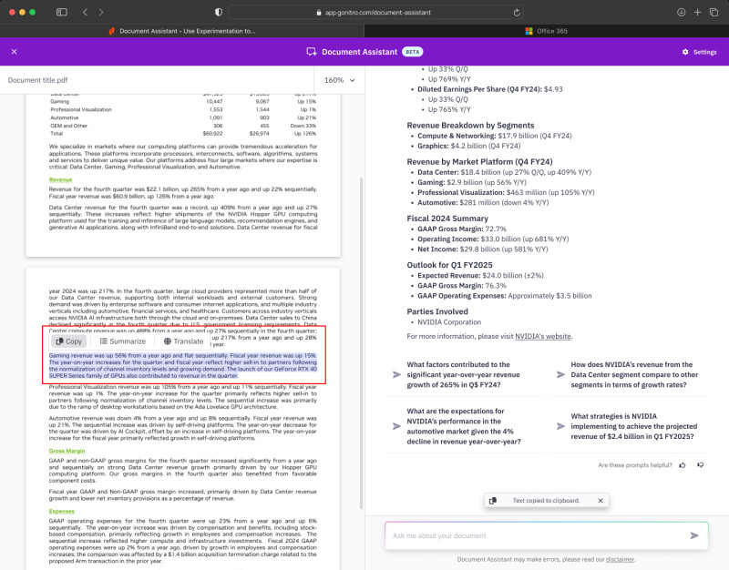729x570 pixels.
Task: Click the BETA badge
Action: (413, 52)
